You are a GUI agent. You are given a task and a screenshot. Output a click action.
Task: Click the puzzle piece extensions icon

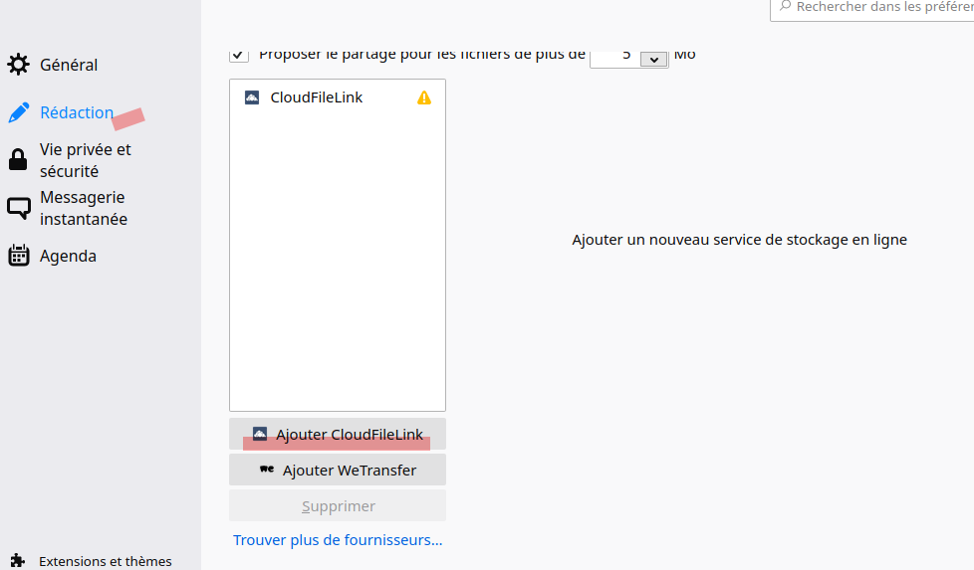point(18,561)
